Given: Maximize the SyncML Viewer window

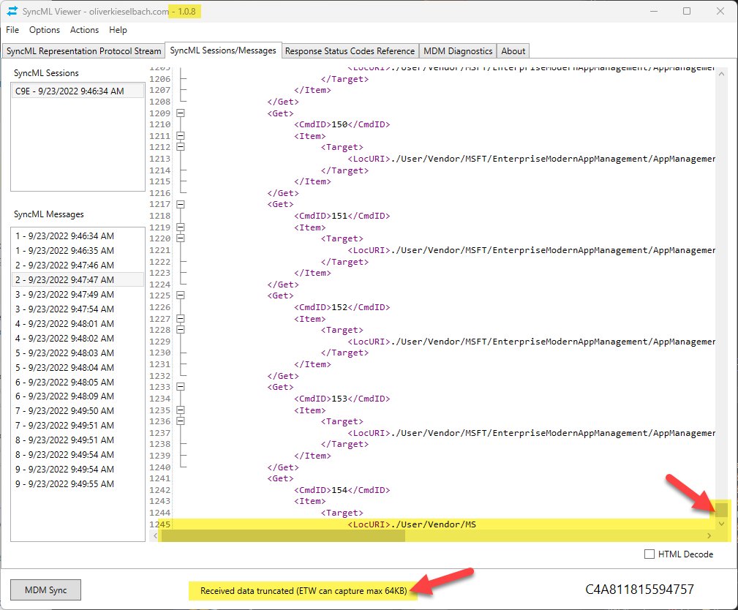Looking at the screenshot, I should pyautogui.click(x=687, y=11).
